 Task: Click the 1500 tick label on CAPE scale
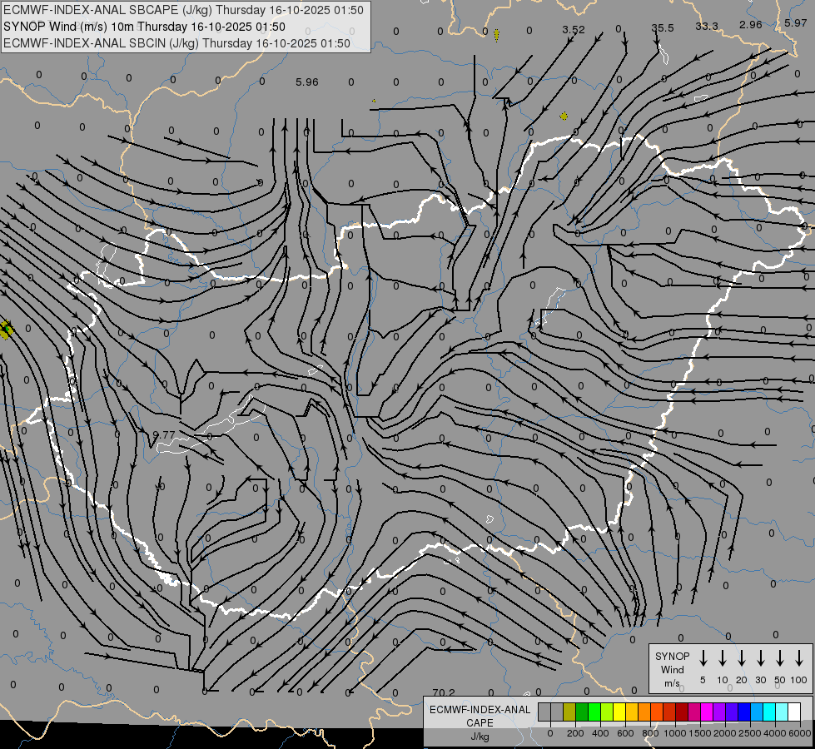(699, 733)
